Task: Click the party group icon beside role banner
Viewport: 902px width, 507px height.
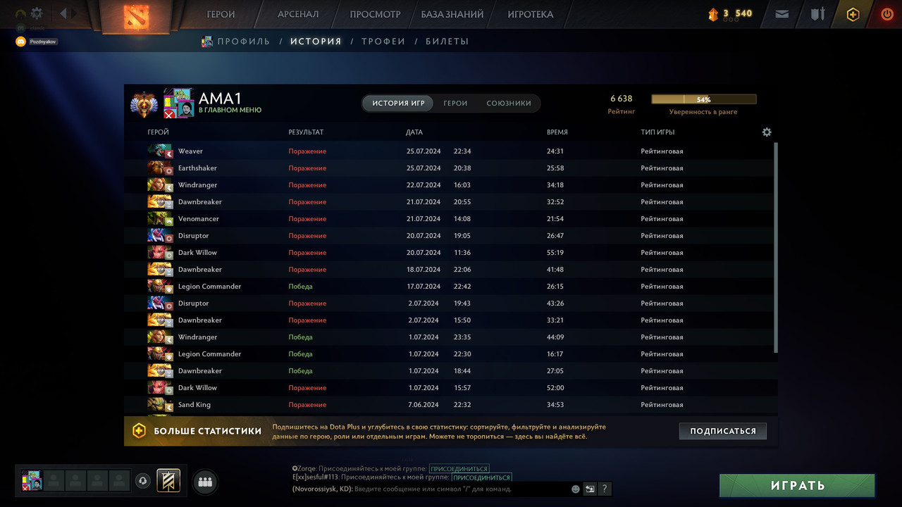Action: point(205,482)
